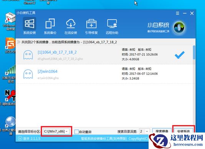205x149 pixels.
Task: Open the 分区大师 desktop shortcut
Action: [10, 45]
